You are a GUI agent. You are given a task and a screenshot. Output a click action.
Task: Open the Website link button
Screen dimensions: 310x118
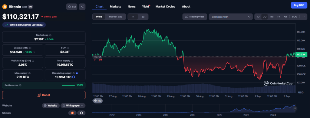tap(51, 106)
